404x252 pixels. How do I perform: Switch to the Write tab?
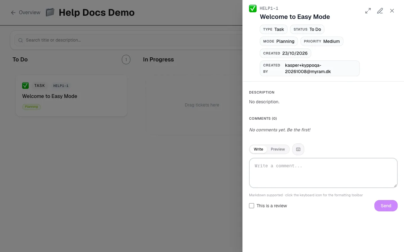tap(258, 149)
